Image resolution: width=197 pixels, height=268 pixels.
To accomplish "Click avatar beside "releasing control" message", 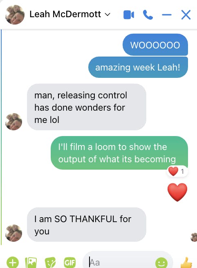I will (13, 122).
